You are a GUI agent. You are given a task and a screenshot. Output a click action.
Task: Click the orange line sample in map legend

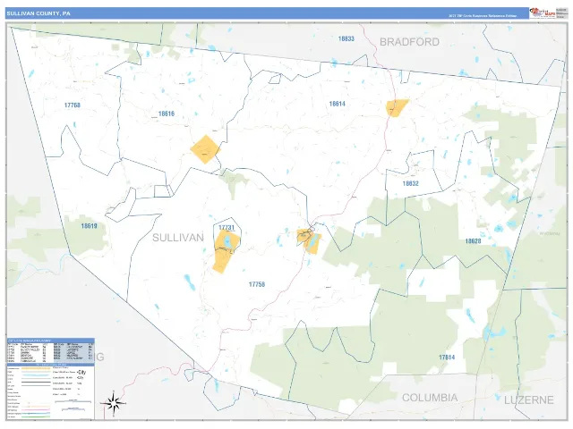(36, 368)
